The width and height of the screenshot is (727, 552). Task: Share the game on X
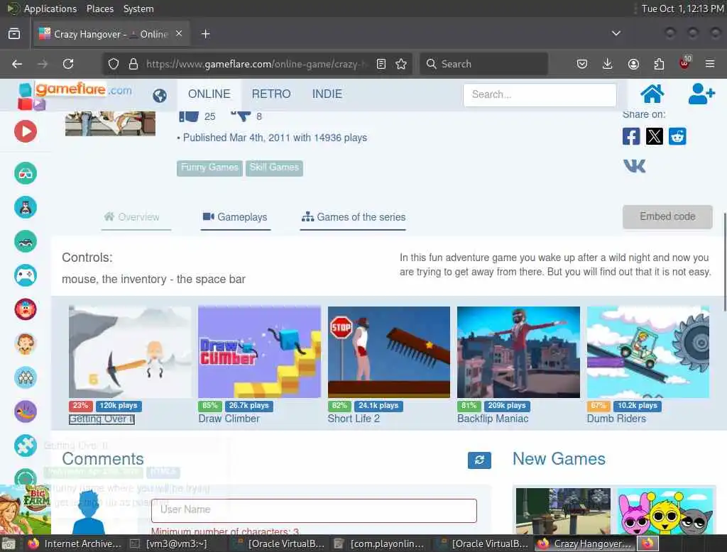coord(654,136)
